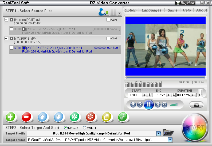The width and height of the screenshot is (212, 146).
Task: Click the green scissors trim button
Action: [123, 117]
